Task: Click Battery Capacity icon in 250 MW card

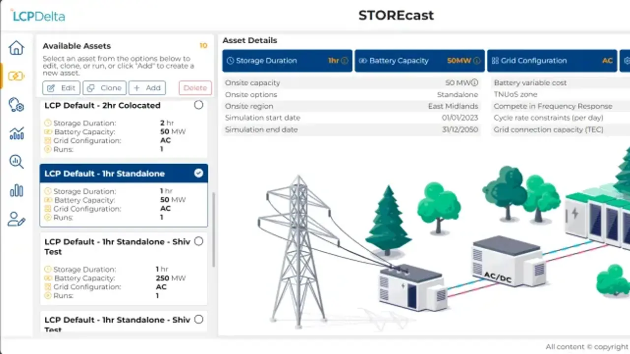Action: pos(48,278)
